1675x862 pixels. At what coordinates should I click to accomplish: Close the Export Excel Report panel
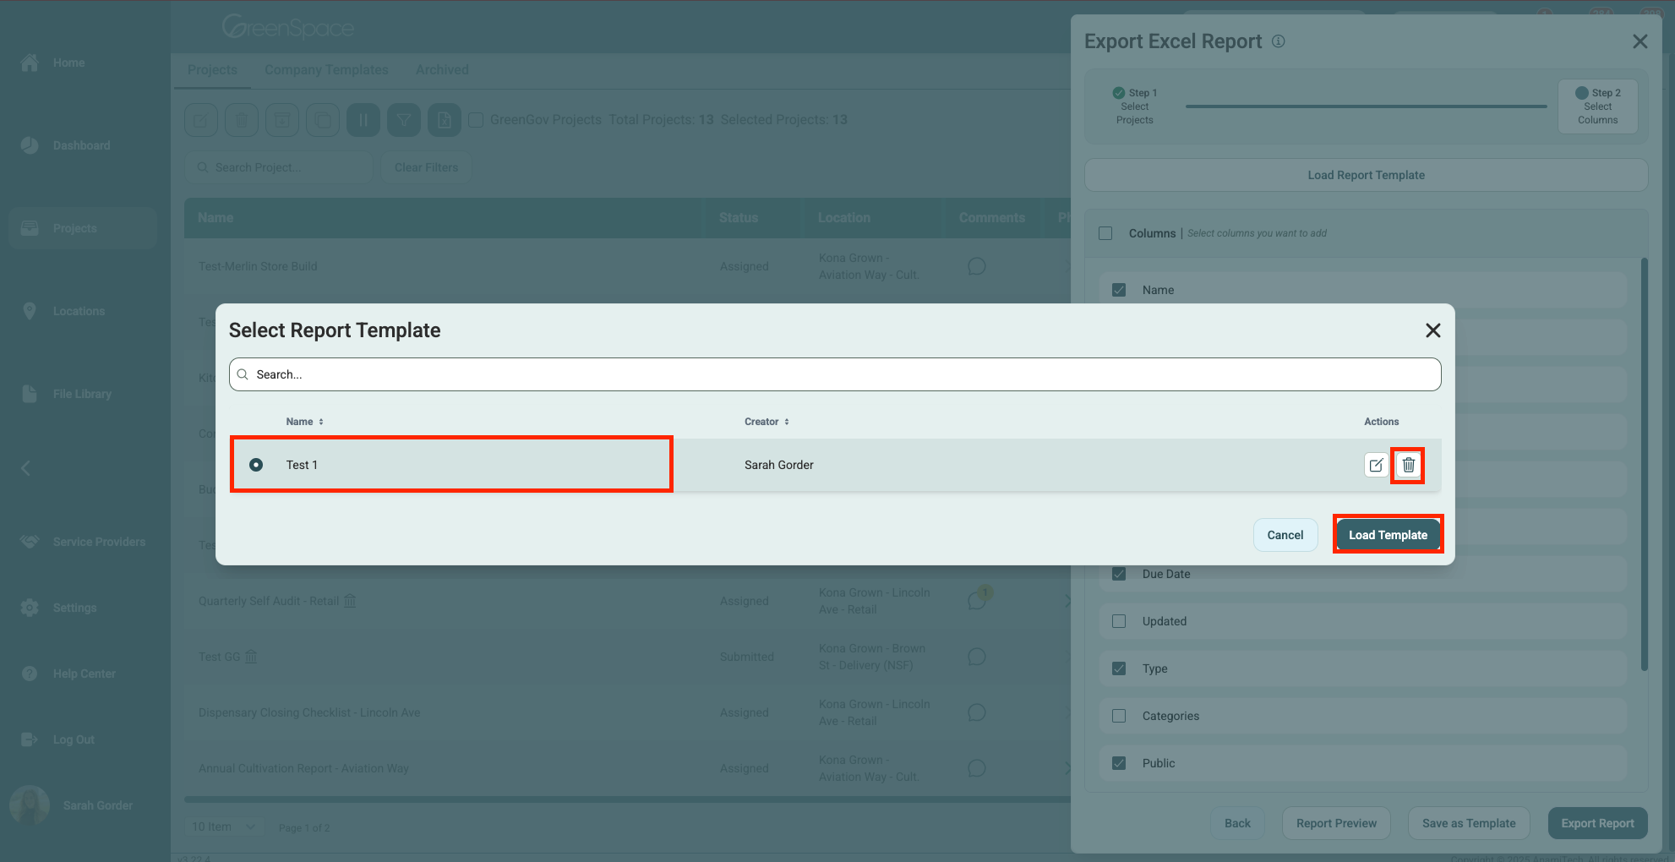[x=1640, y=41]
